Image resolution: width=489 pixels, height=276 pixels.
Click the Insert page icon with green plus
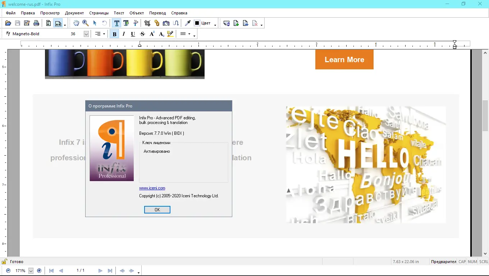pos(236,23)
